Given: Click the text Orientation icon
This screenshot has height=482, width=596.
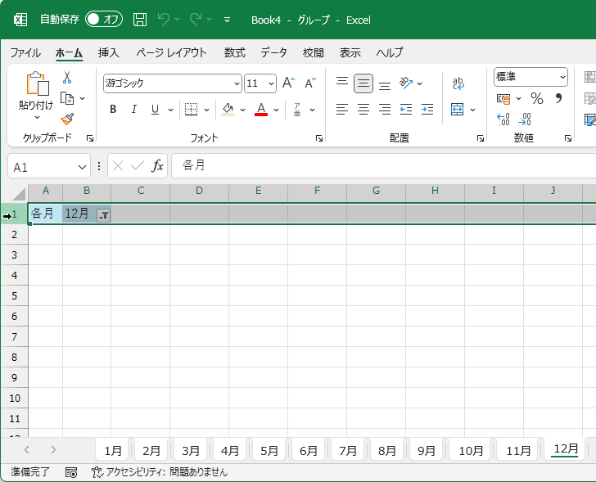Looking at the screenshot, I should pyautogui.click(x=406, y=83).
